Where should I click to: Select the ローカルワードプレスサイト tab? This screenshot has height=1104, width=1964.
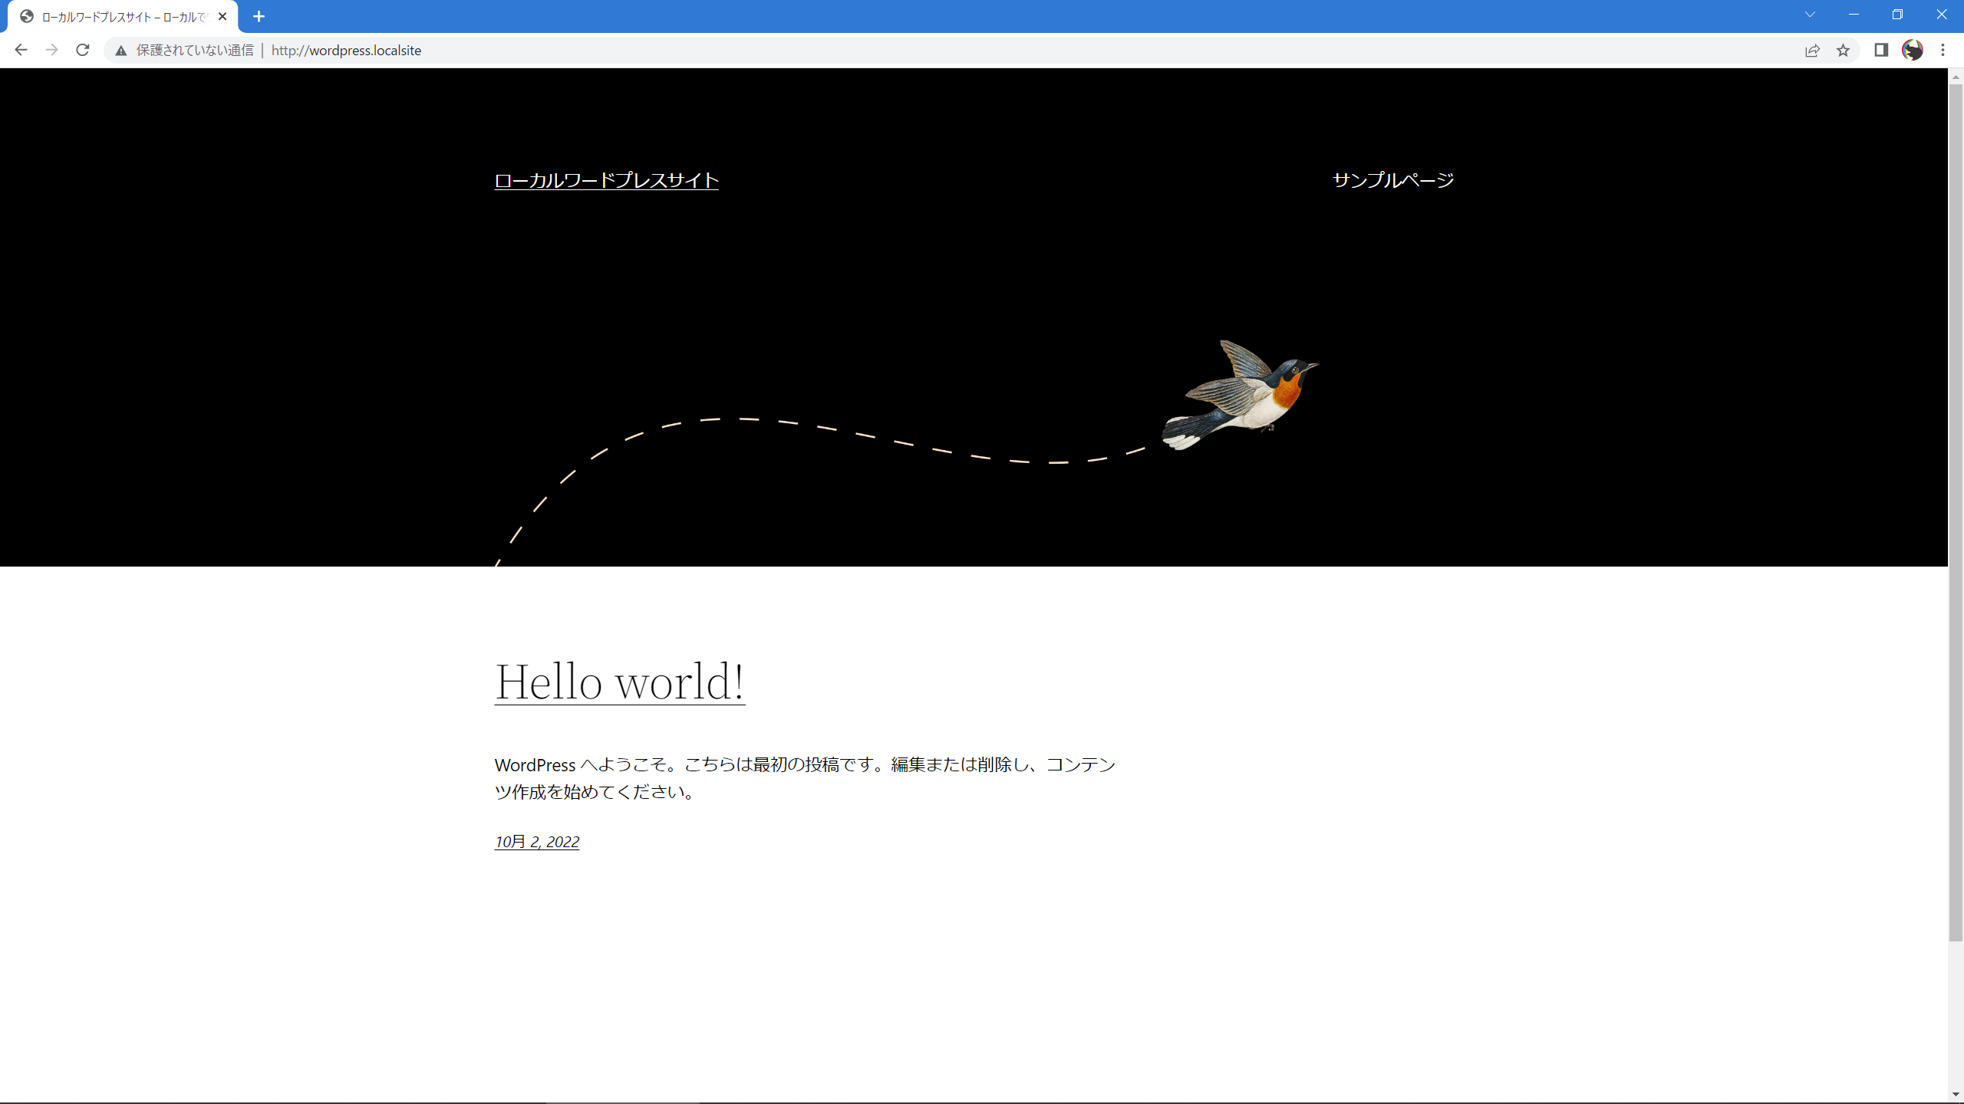[123, 16]
